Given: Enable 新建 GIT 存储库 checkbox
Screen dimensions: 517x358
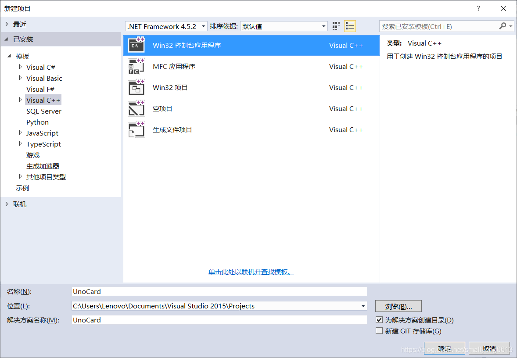Looking at the screenshot, I should pyautogui.click(x=379, y=331).
